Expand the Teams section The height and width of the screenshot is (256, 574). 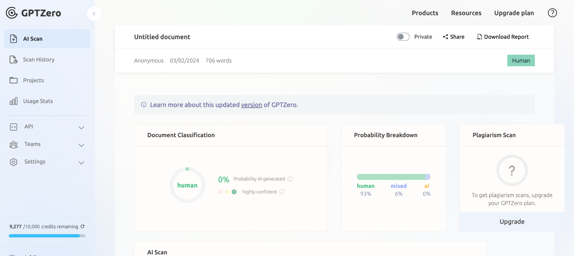pos(81,145)
